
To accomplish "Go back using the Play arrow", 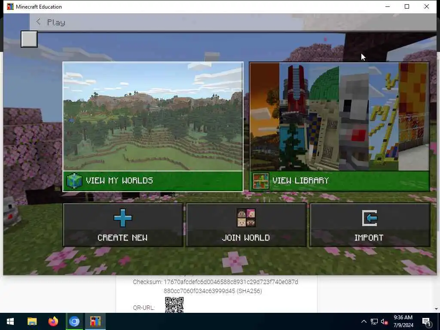I will [38, 21].
